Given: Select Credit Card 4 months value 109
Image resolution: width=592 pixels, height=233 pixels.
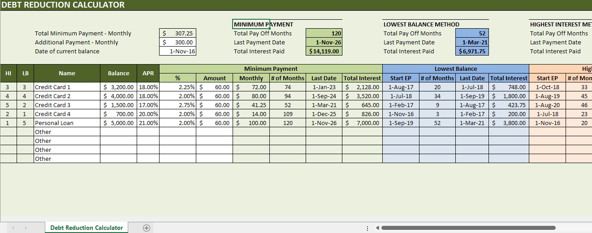Looking at the screenshot, I should click(x=288, y=114).
